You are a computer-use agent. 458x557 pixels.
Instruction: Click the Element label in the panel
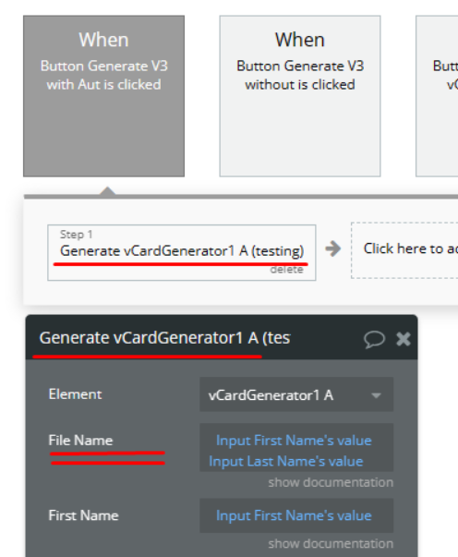pos(76,394)
